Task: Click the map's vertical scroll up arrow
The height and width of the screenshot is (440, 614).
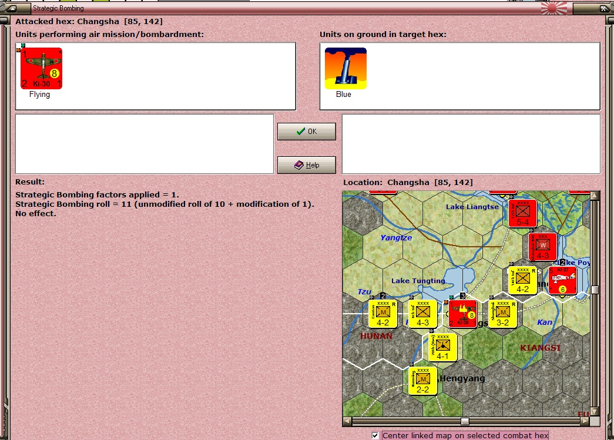Action: 595,196
